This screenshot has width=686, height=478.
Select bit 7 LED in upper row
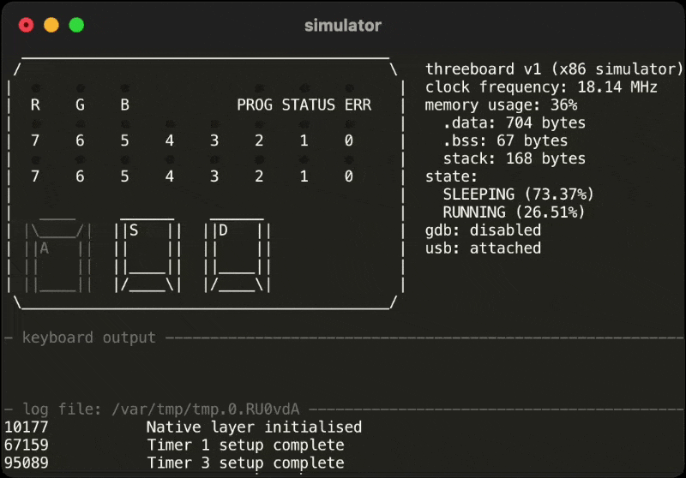pyautogui.click(x=35, y=124)
